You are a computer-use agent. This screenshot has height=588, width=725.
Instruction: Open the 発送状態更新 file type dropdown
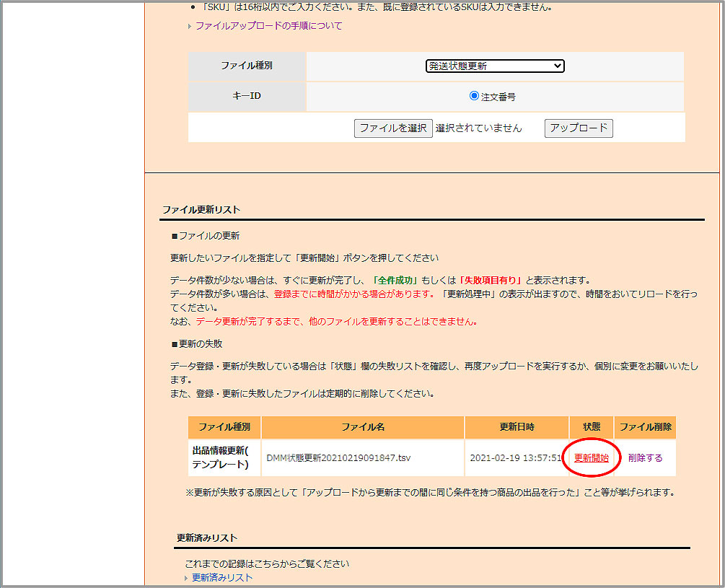coord(494,66)
